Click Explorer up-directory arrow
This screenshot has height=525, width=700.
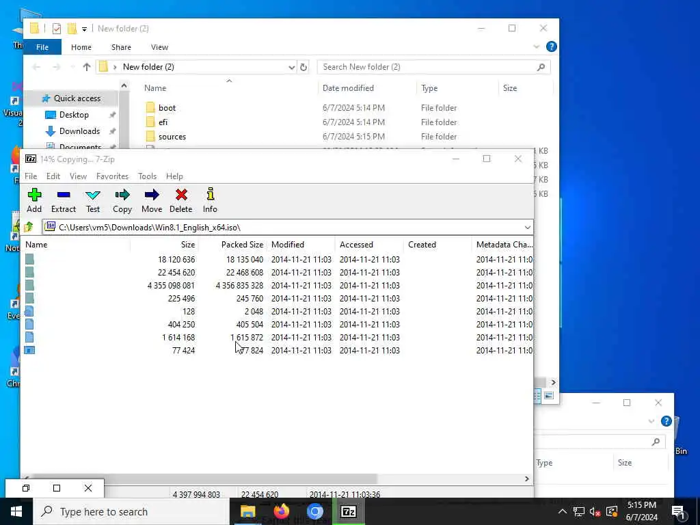tap(87, 67)
